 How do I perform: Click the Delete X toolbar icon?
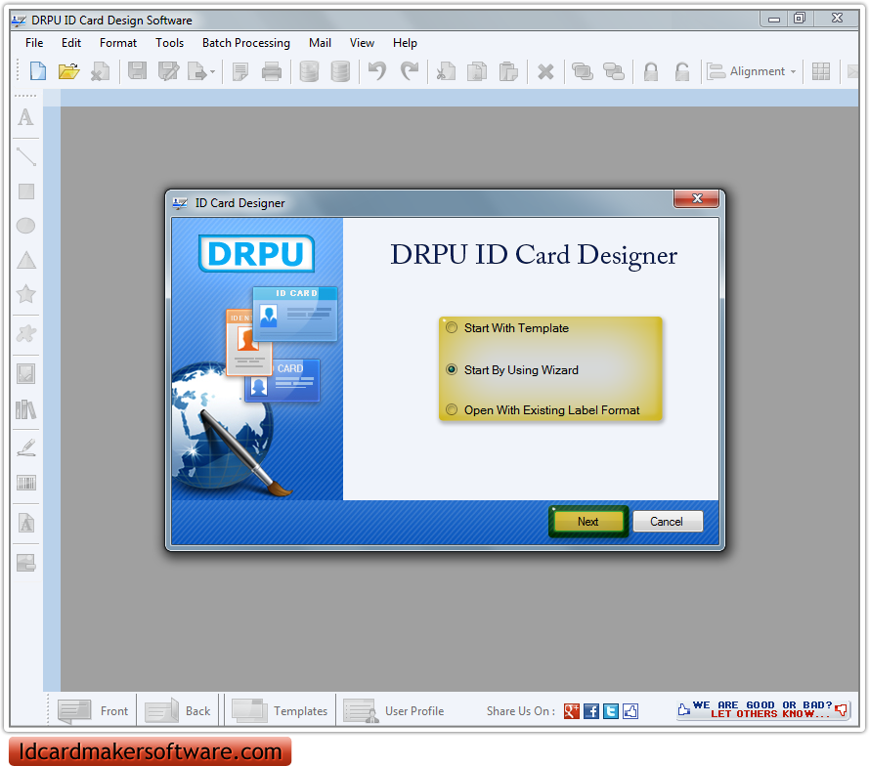click(x=545, y=71)
